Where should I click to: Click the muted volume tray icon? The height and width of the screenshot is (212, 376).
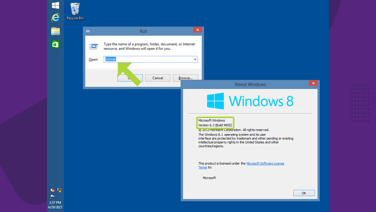tap(52, 190)
